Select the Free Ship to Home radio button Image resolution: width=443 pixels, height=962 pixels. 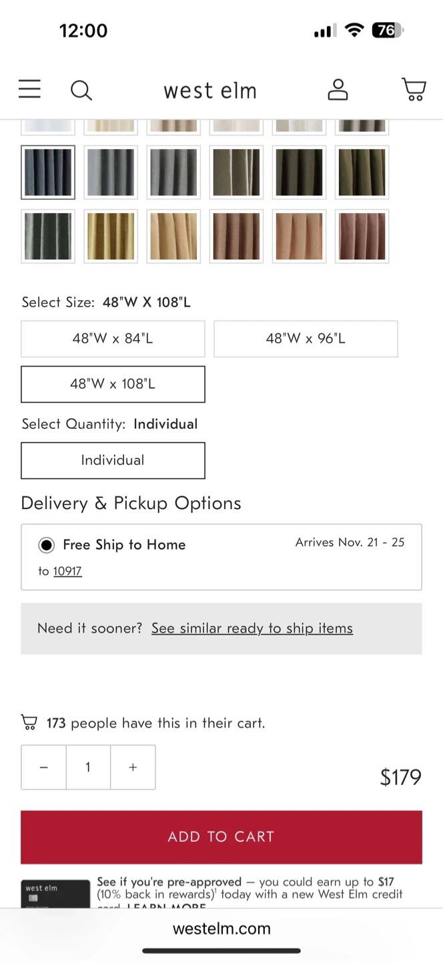[46, 545]
